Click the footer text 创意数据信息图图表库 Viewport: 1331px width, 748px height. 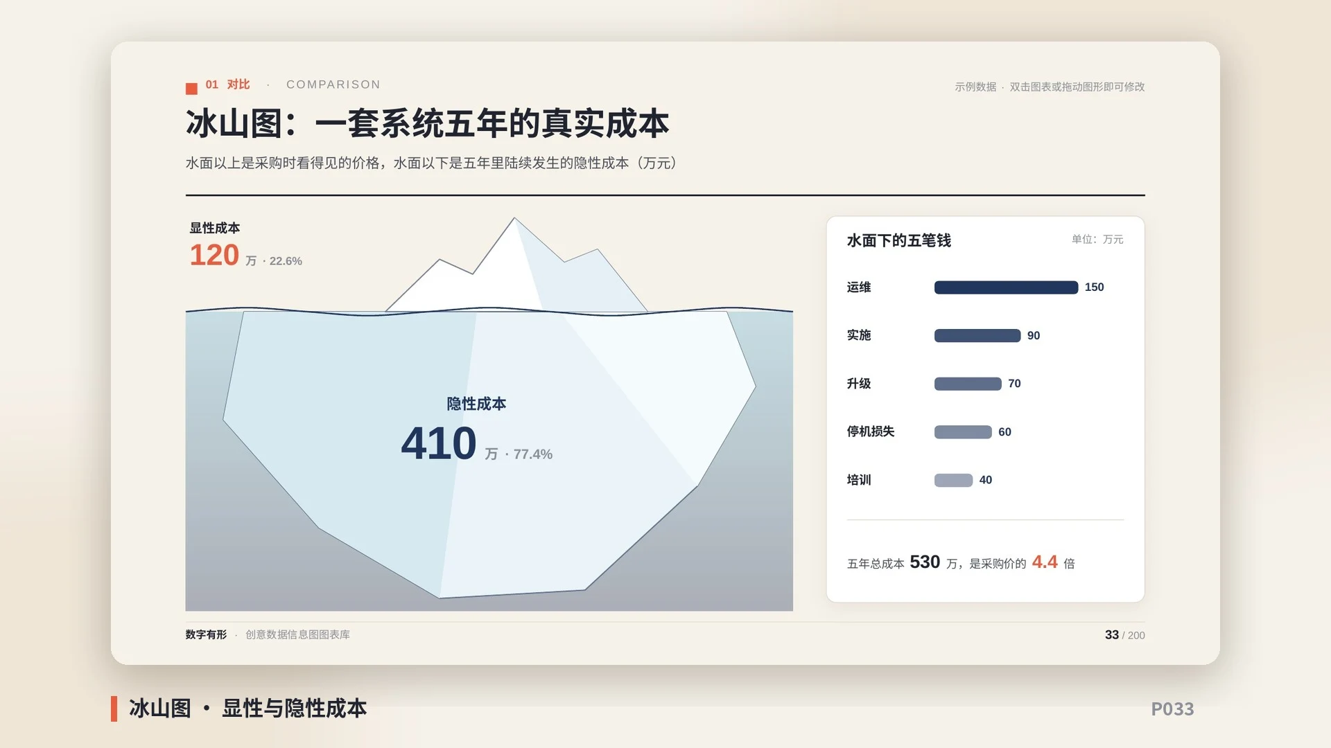[x=297, y=634]
